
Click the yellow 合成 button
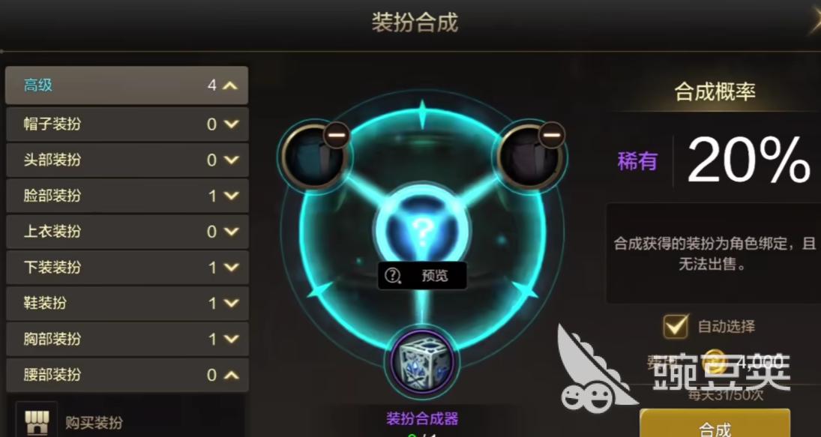coord(715,424)
